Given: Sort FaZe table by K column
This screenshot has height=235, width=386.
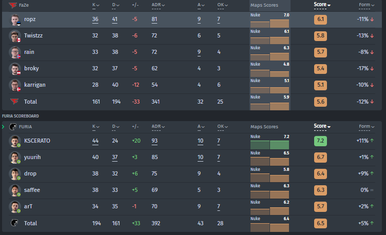Looking at the screenshot, I should pos(96,5).
